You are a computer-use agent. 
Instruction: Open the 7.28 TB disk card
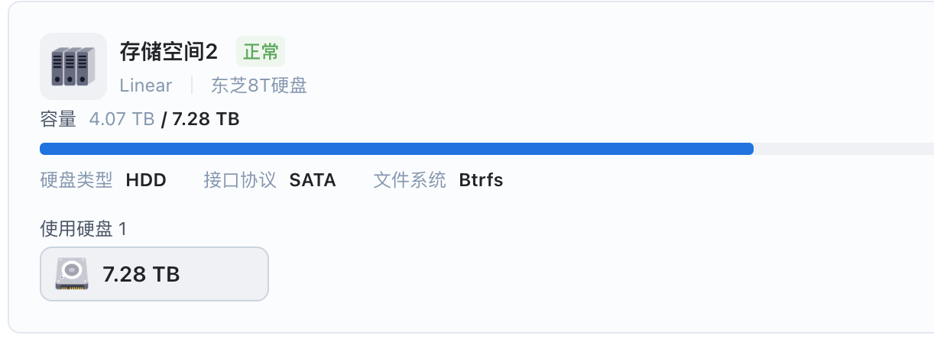[x=154, y=274]
